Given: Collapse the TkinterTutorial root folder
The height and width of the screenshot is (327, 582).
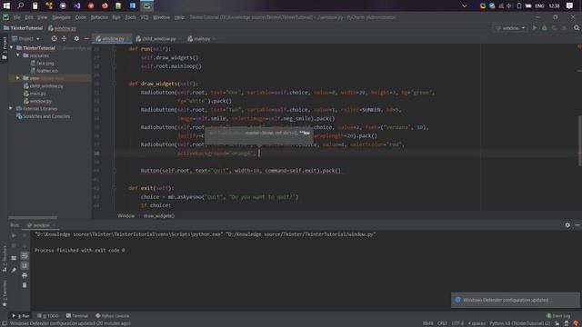Looking at the screenshot, I should coord(11,48).
